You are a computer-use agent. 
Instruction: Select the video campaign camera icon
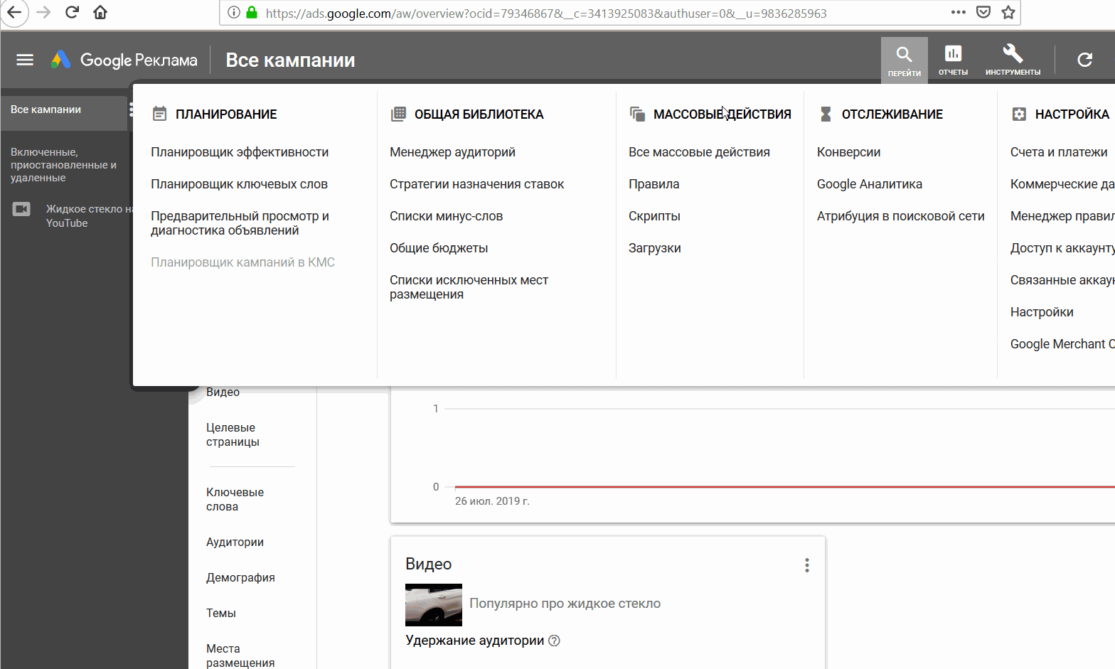pos(21,209)
